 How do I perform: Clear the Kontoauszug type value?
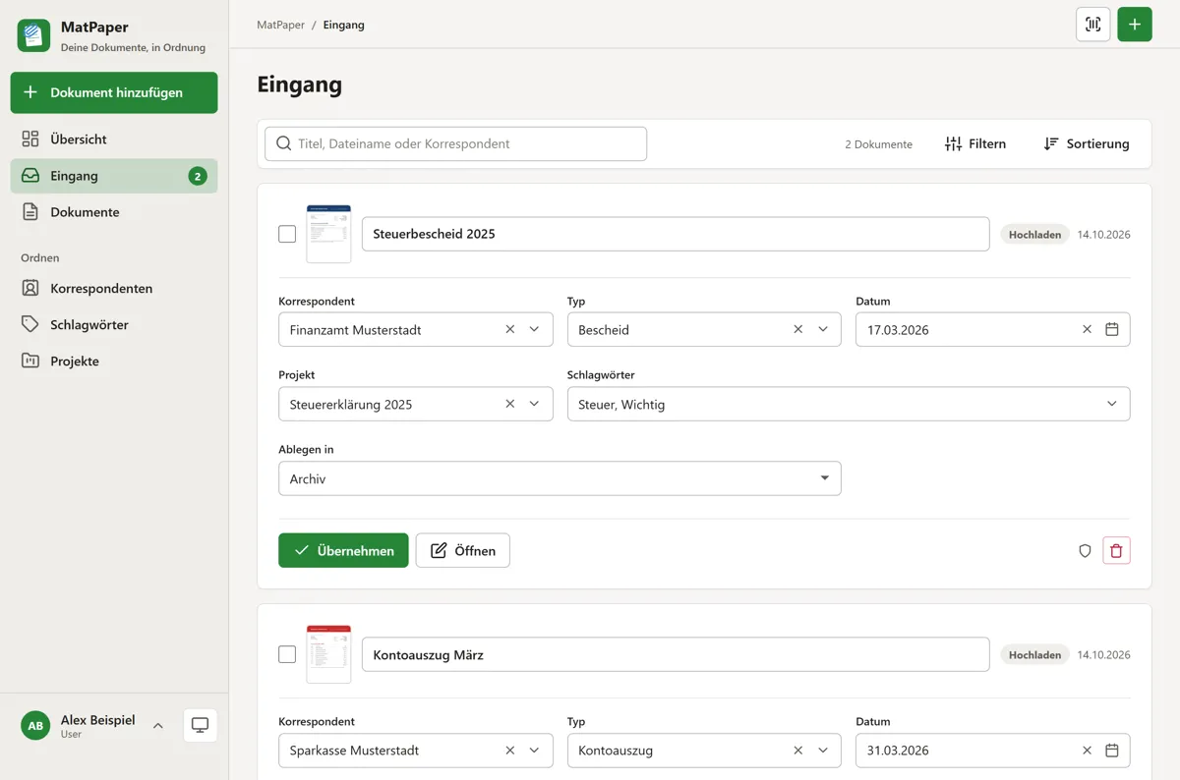[798, 750]
